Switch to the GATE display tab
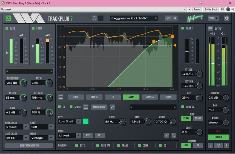The height and width of the screenshot is (154, 235). click(76, 97)
